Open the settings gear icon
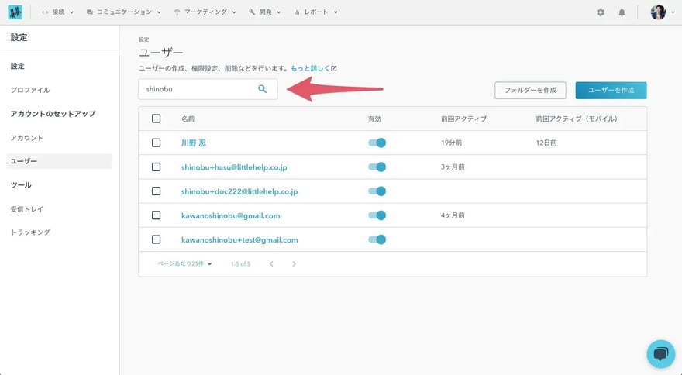This screenshot has width=682, height=375. [601, 12]
